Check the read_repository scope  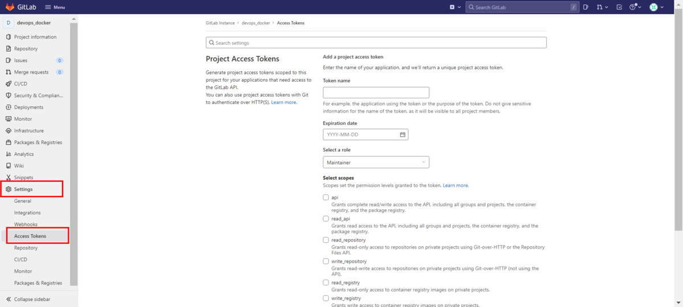pyautogui.click(x=326, y=240)
